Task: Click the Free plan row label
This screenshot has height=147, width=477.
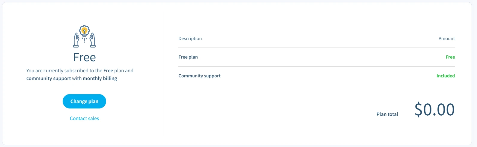Action: pyautogui.click(x=188, y=57)
